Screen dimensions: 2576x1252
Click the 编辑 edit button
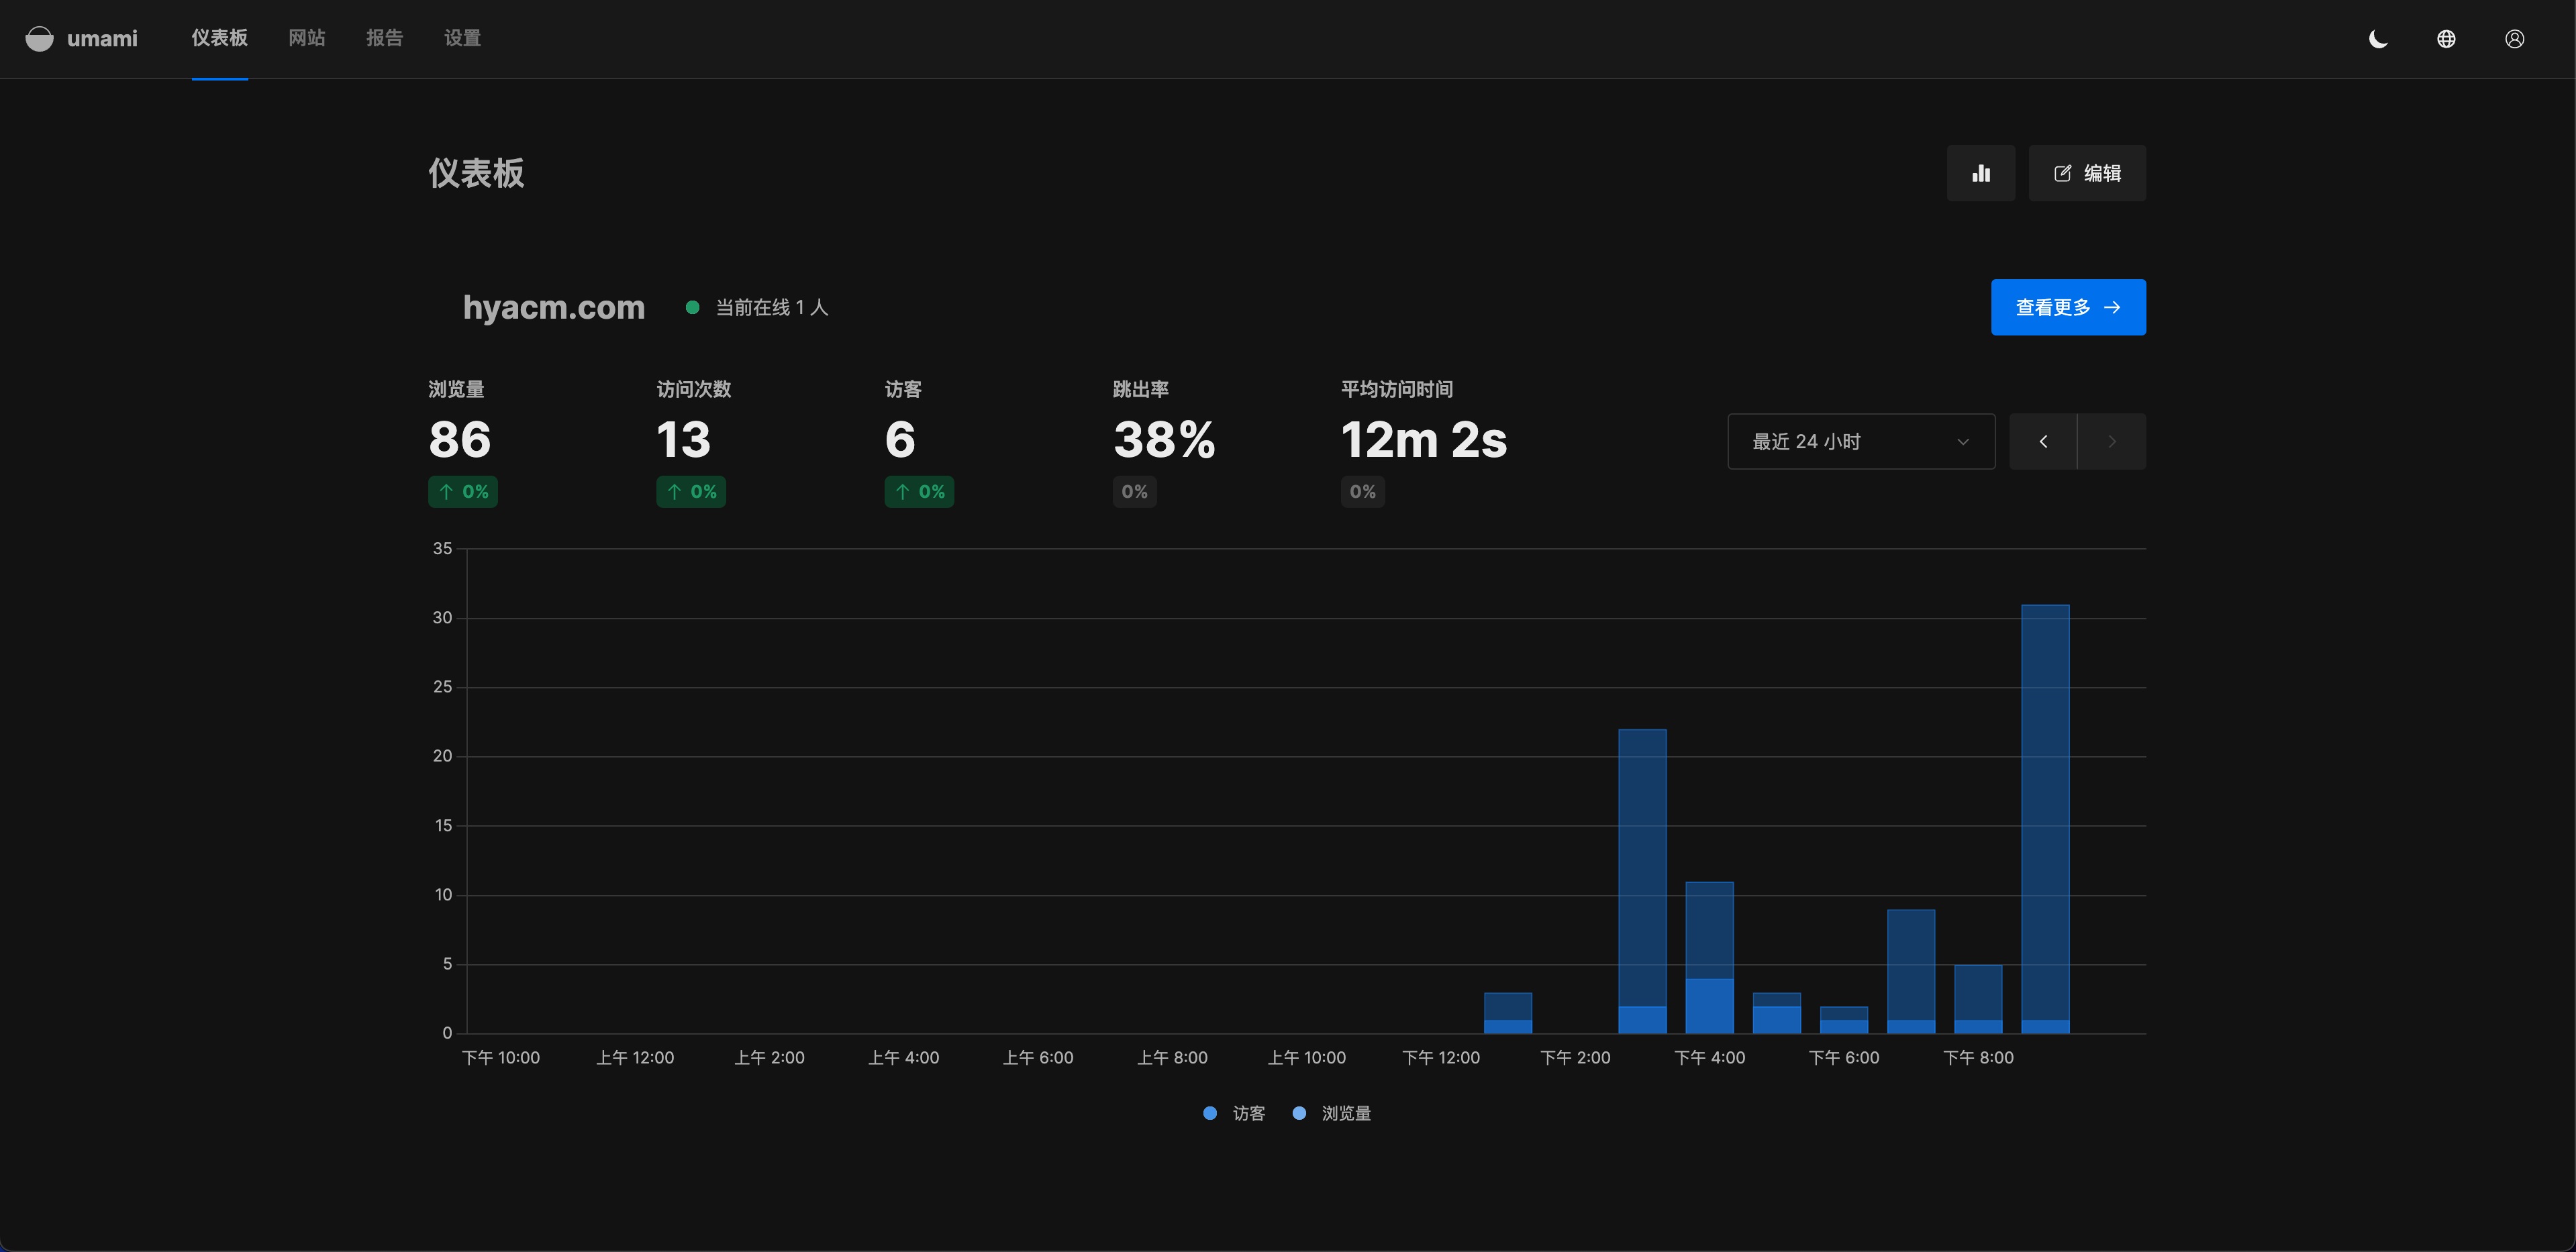[x=2087, y=173]
